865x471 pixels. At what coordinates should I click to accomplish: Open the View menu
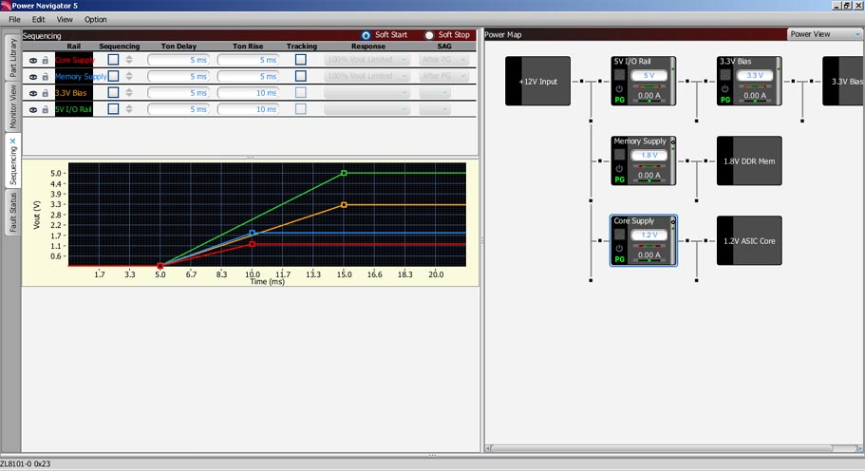[65, 19]
